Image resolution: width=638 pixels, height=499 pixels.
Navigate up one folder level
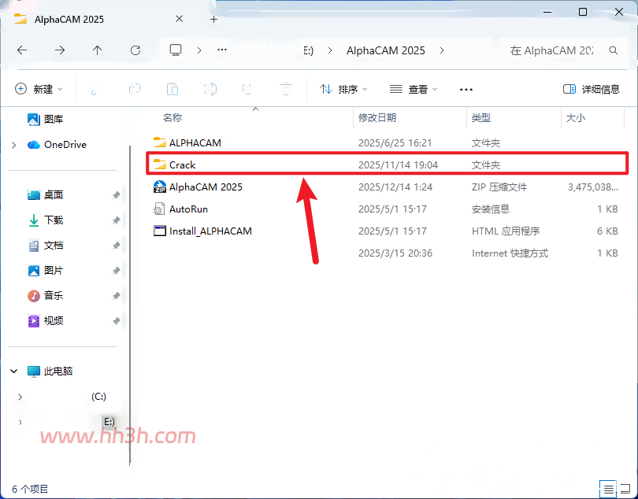97,50
